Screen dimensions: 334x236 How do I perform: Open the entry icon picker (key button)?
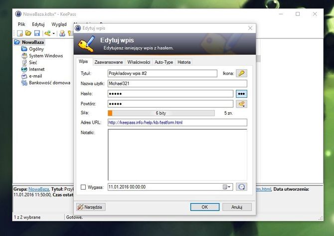click(x=241, y=73)
